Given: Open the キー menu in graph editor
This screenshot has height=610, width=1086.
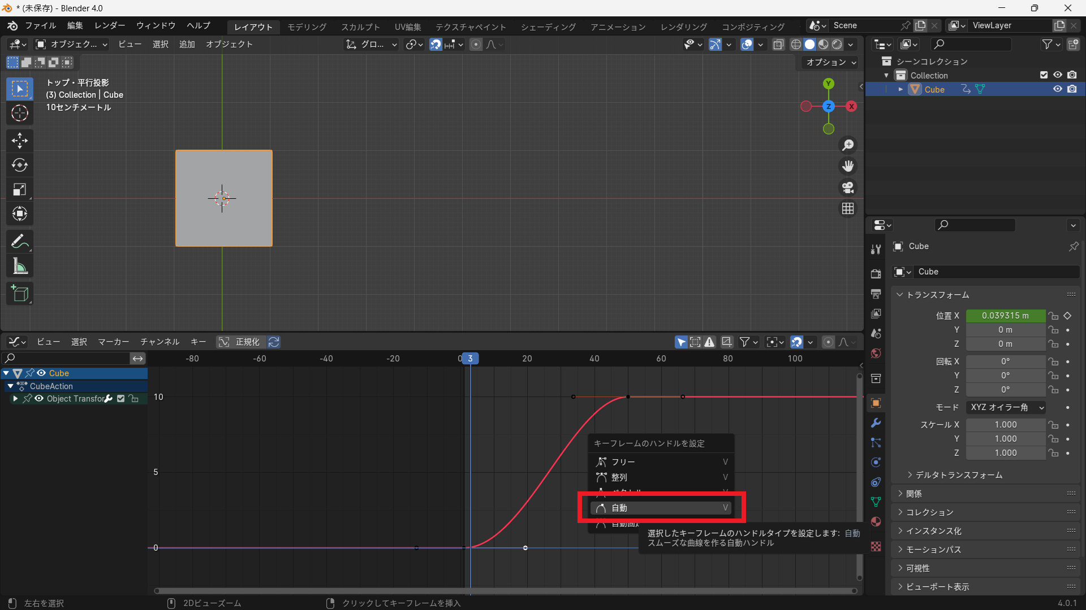Looking at the screenshot, I should pos(198,342).
